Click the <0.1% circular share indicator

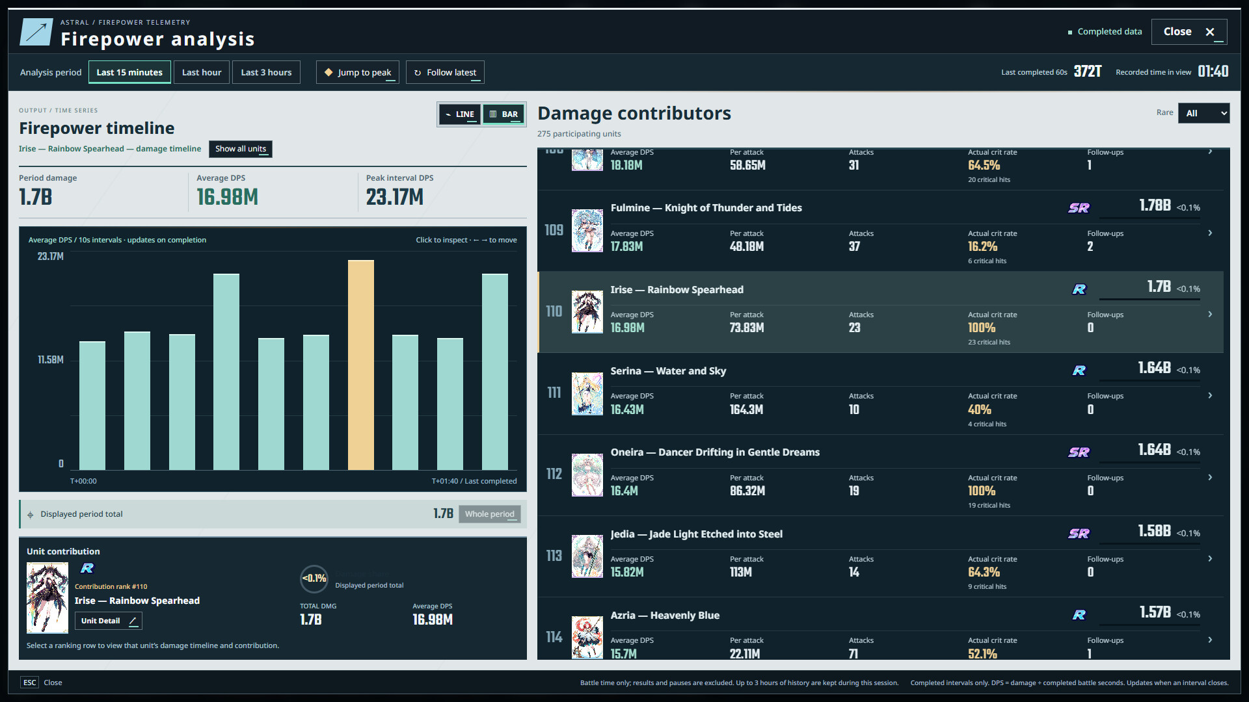314,578
